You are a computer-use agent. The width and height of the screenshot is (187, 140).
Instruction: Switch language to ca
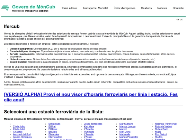tap(178, 19)
